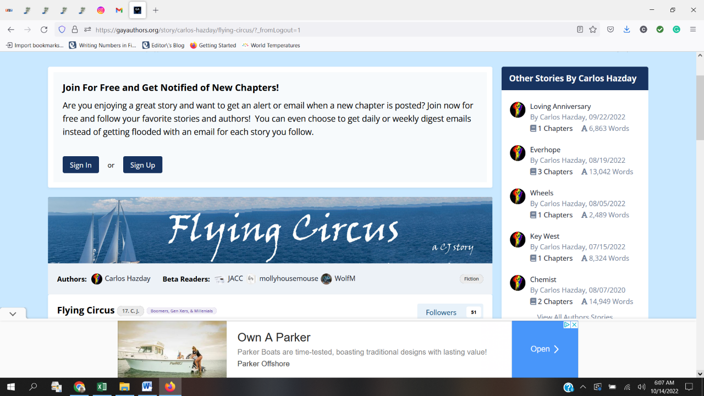This screenshot has width=704, height=396.
Task: Bookmark this page with the star icon
Action: tap(593, 30)
